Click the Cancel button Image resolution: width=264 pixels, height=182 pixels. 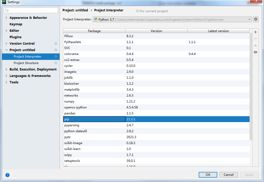pyautogui.click(x=229, y=175)
